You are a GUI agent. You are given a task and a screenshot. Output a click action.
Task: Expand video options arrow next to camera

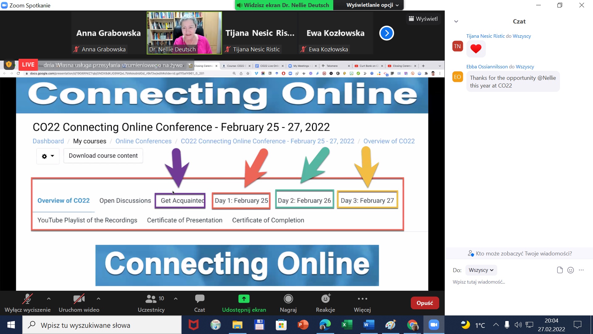coord(99,299)
